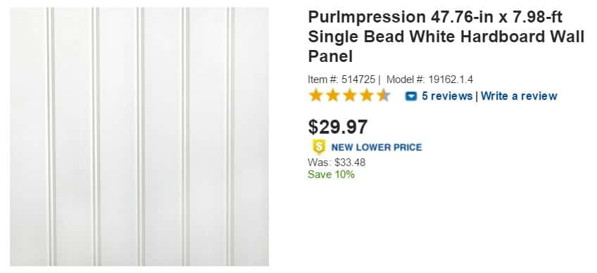Click the middle bead groove in panel image
597x273 pixels.
point(141,136)
